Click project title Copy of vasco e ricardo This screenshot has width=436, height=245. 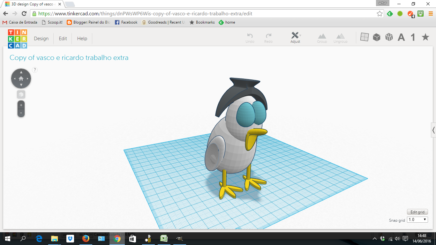click(69, 58)
